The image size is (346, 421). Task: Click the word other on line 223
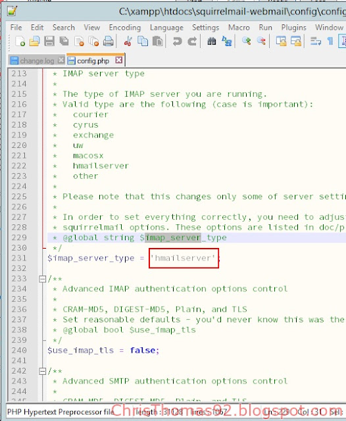(86, 176)
